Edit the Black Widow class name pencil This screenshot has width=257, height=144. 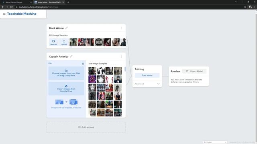tap(66, 28)
